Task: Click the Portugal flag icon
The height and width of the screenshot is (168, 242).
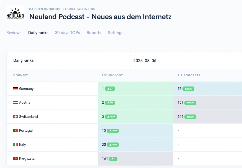Action: (x=16, y=131)
